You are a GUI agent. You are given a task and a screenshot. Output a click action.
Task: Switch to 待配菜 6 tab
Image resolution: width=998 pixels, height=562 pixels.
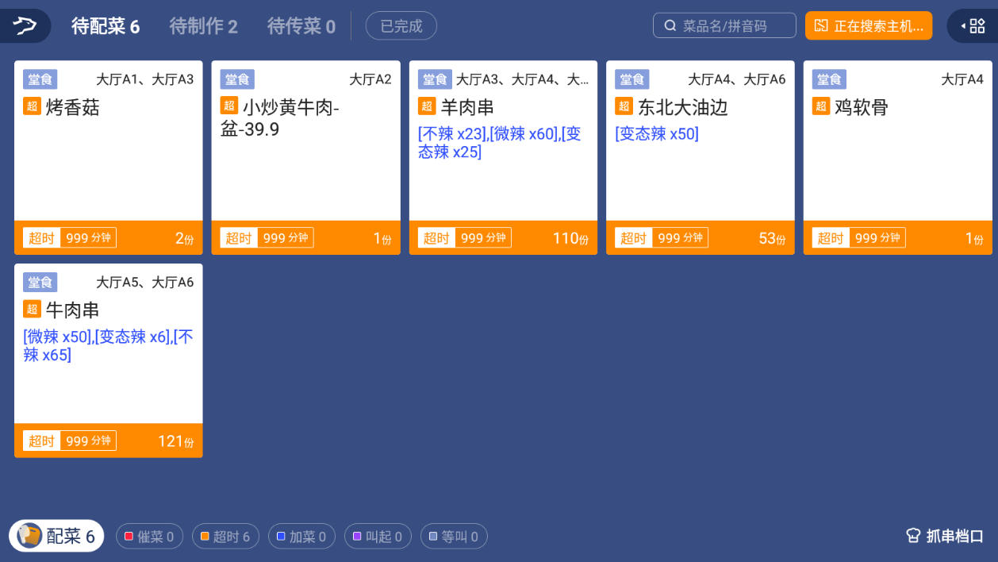pos(106,26)
